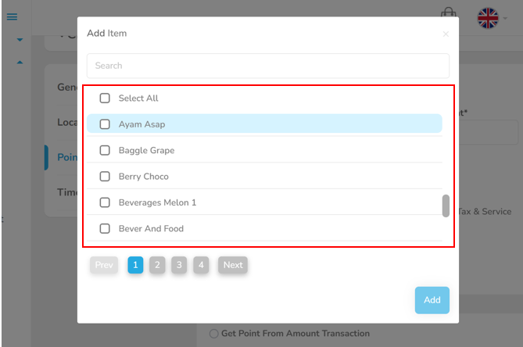
Task: Open the language dropdown arrow
Action: (505, 18)
